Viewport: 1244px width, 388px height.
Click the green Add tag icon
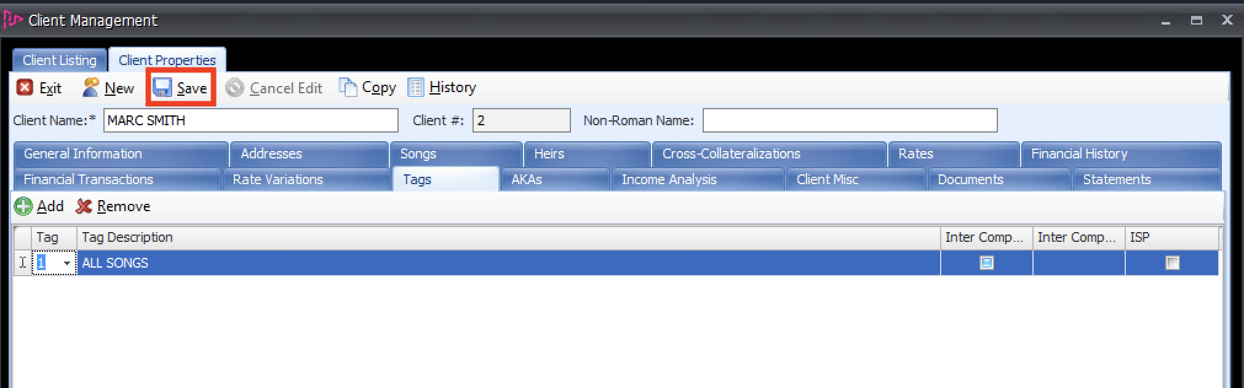click(23, 206)
